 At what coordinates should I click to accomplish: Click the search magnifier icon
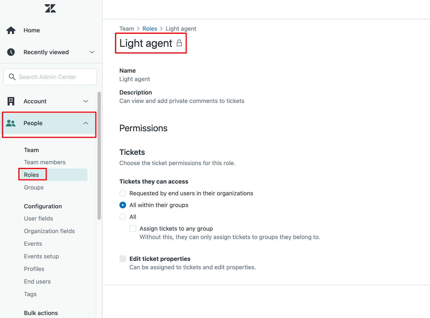coord(12,77)
